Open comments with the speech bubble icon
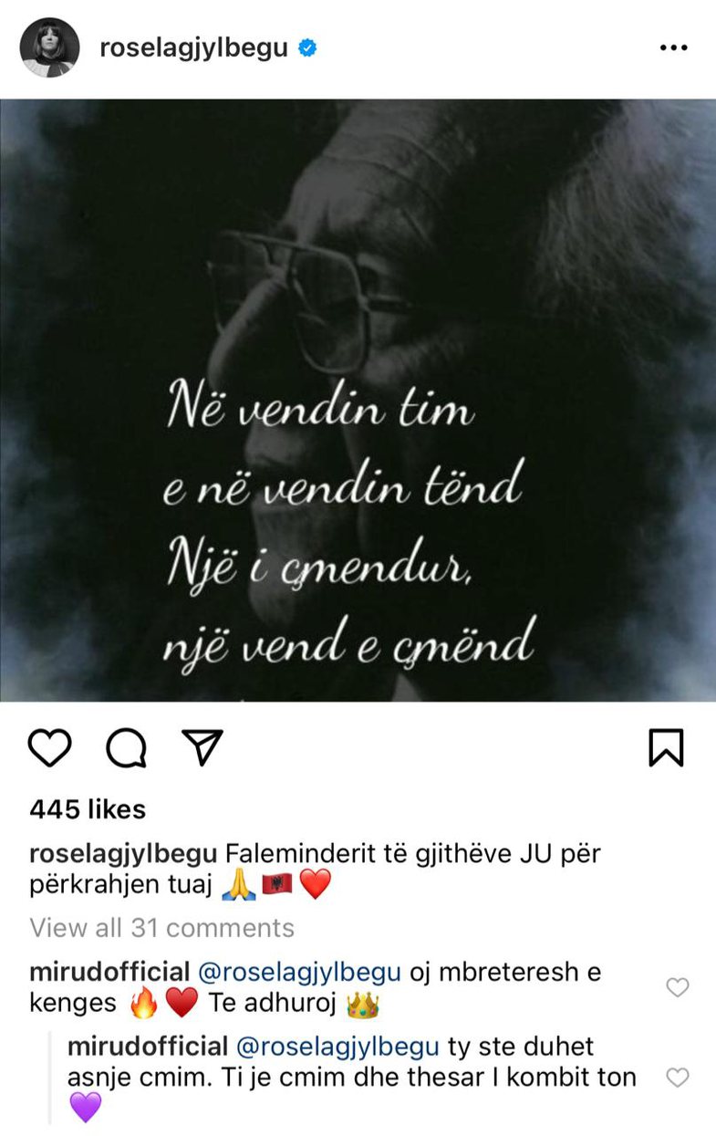 click(x=126, y=749)
